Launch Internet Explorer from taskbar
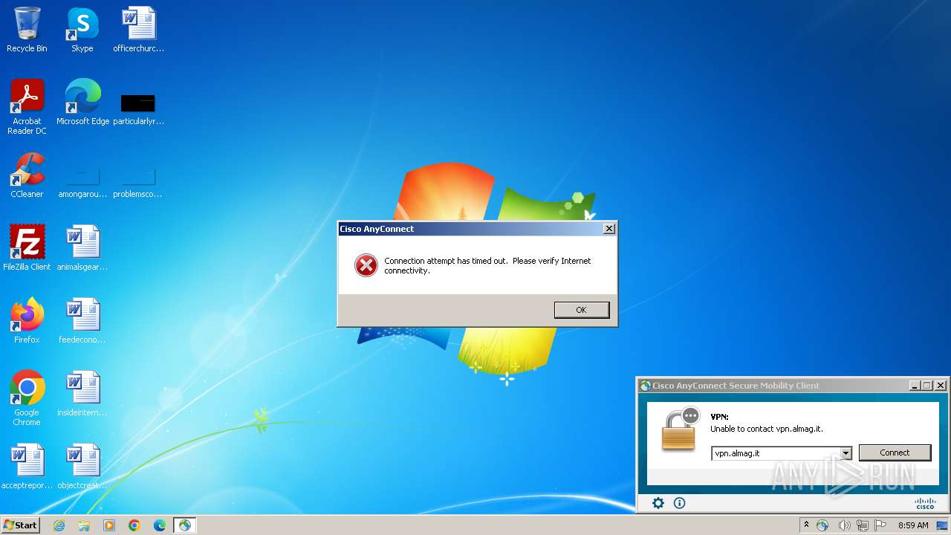This screenshot has height=535, width=951. 59,525
